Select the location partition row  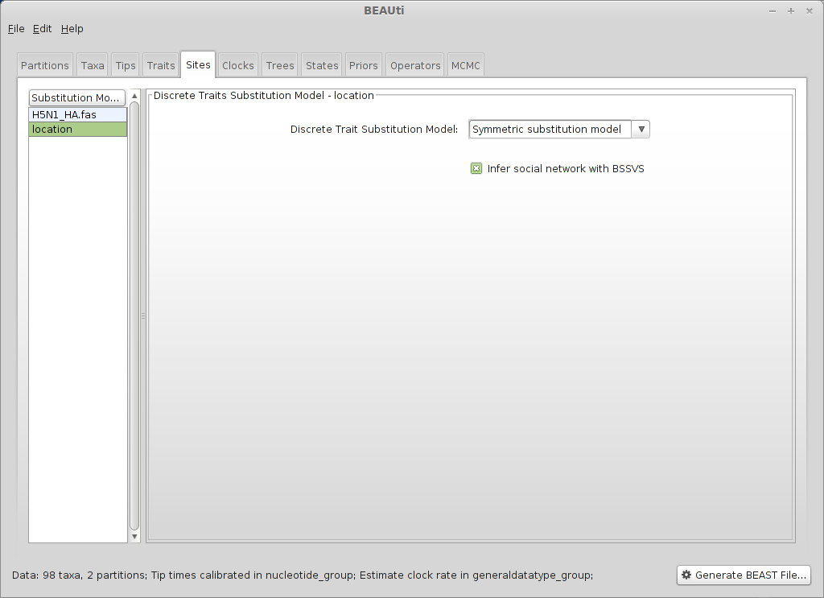[x=78, y=130]
